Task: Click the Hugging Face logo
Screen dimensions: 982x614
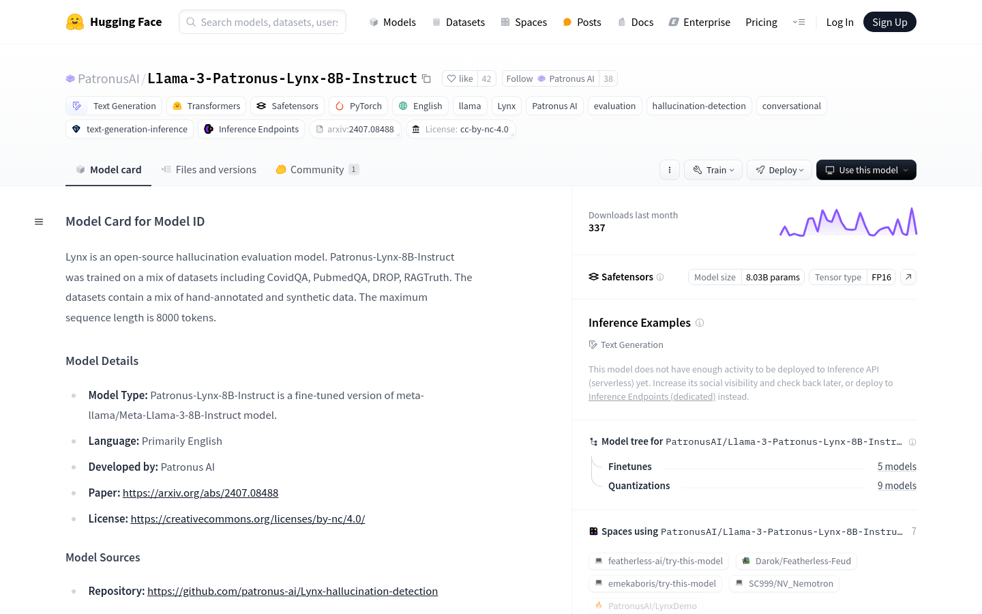Action: click(x=114, y=22)
